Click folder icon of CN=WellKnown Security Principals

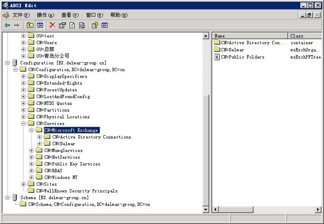pyautogui.click(x=31, y=190)
